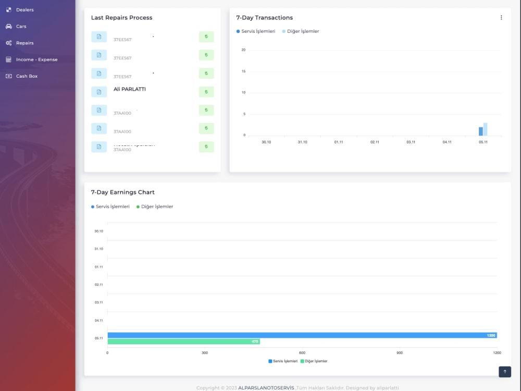
Task: Open document icon for first 37EE567 repair
Action: point(99,36)
